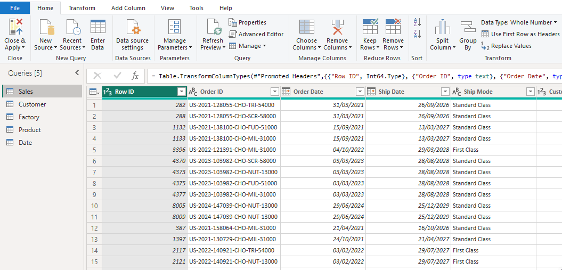Click the Order ID ABC type icon

[193, 92]
